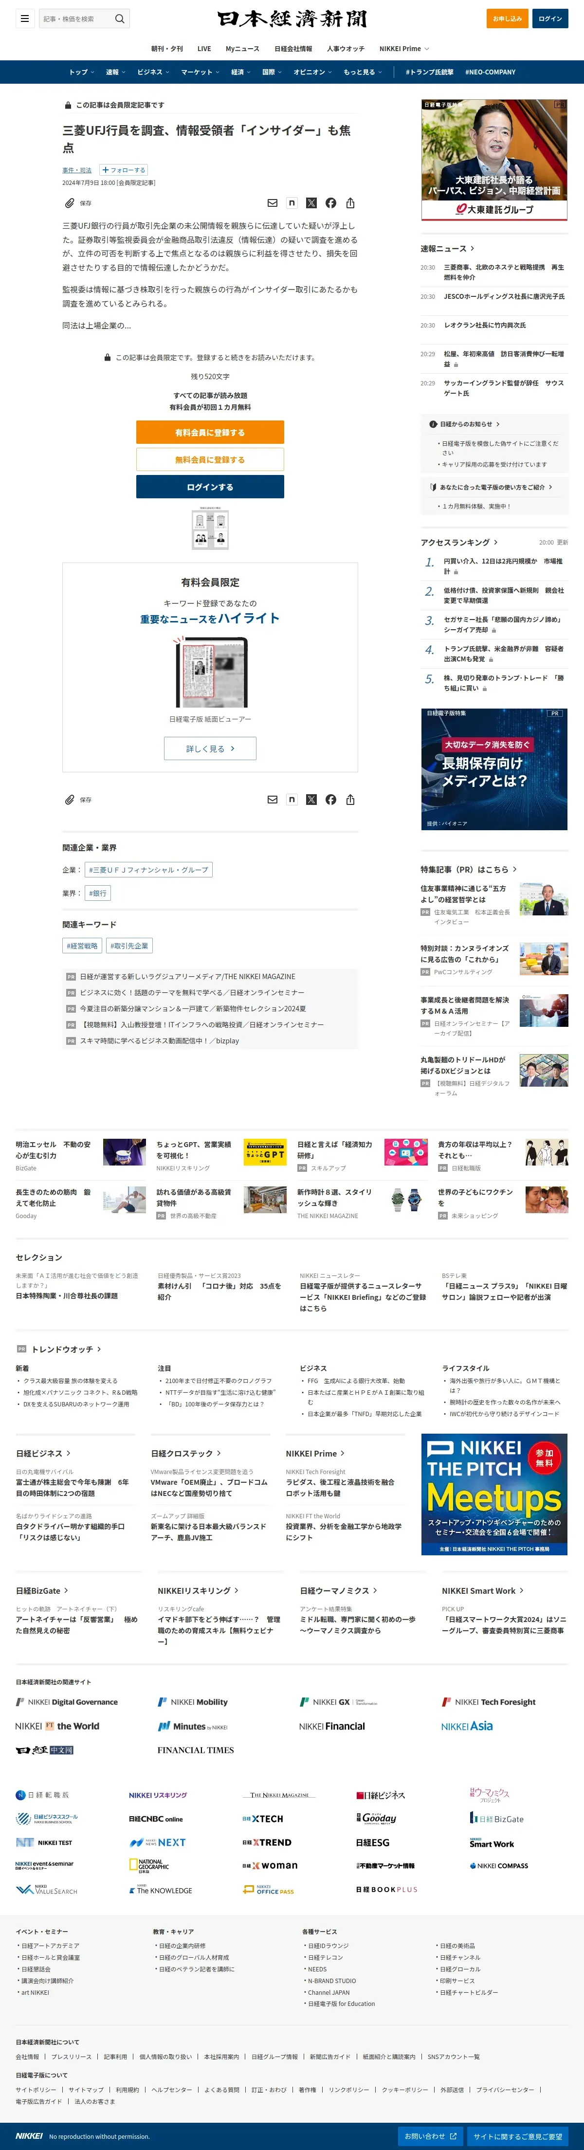584x2150 pixels.
Task: Open #トランプ氏銃撃 topic link
Action: [430, 72]
